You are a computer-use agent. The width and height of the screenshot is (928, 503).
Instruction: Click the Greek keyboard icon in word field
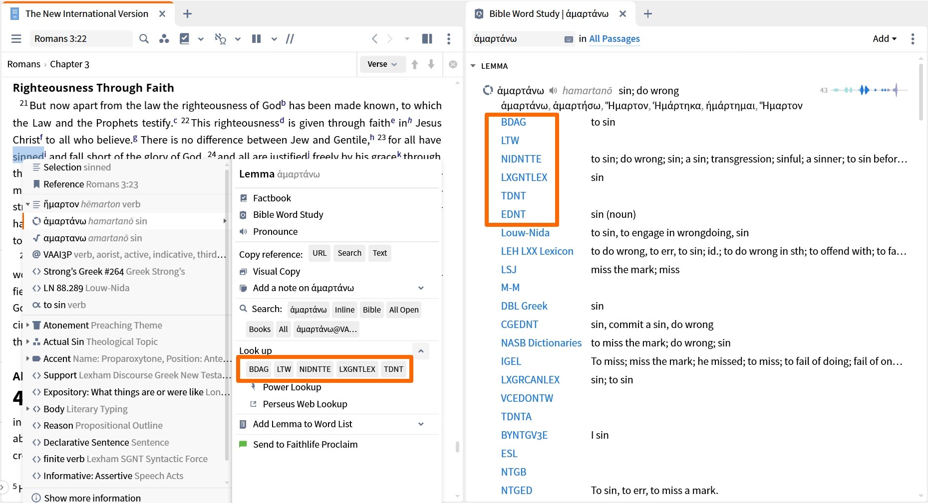pos(569,39)
